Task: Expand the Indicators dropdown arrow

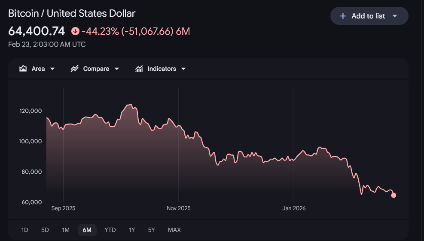Action: coord(183,69)
